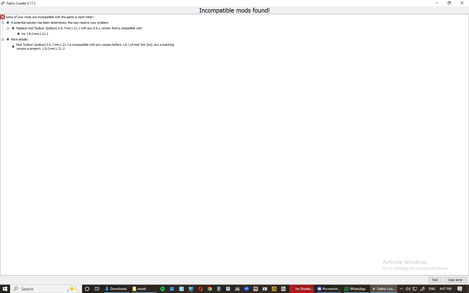
Task: Open Spotify from the taskbar
Action: coord(162,289)
